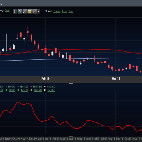142x142 pixels.
Task: Open the drawing tools dropdown arrow
Action: click(x=39, y=11)
